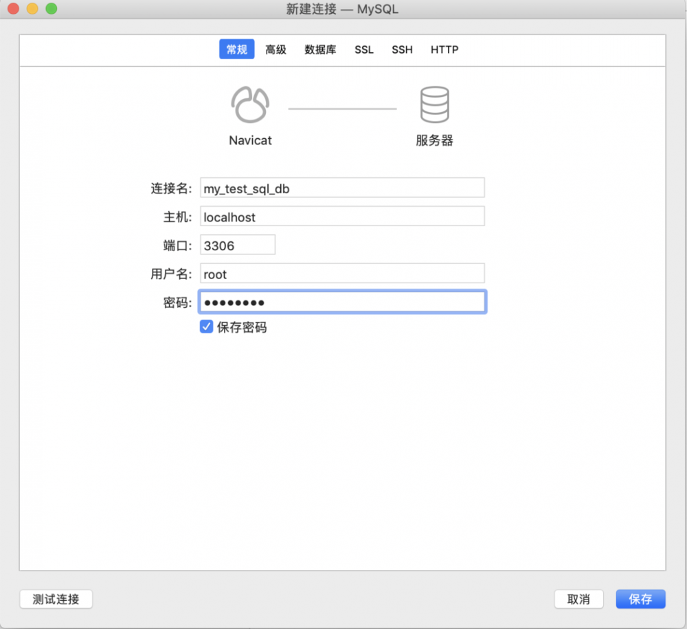
Task: Click the 端口 input field
Action: point(237,245)
